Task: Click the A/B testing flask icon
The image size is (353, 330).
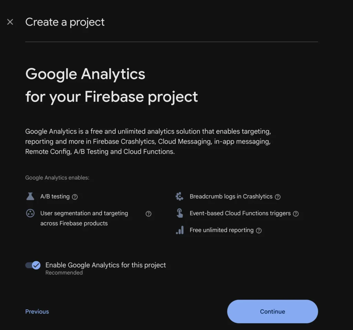Action: (30, 196)
